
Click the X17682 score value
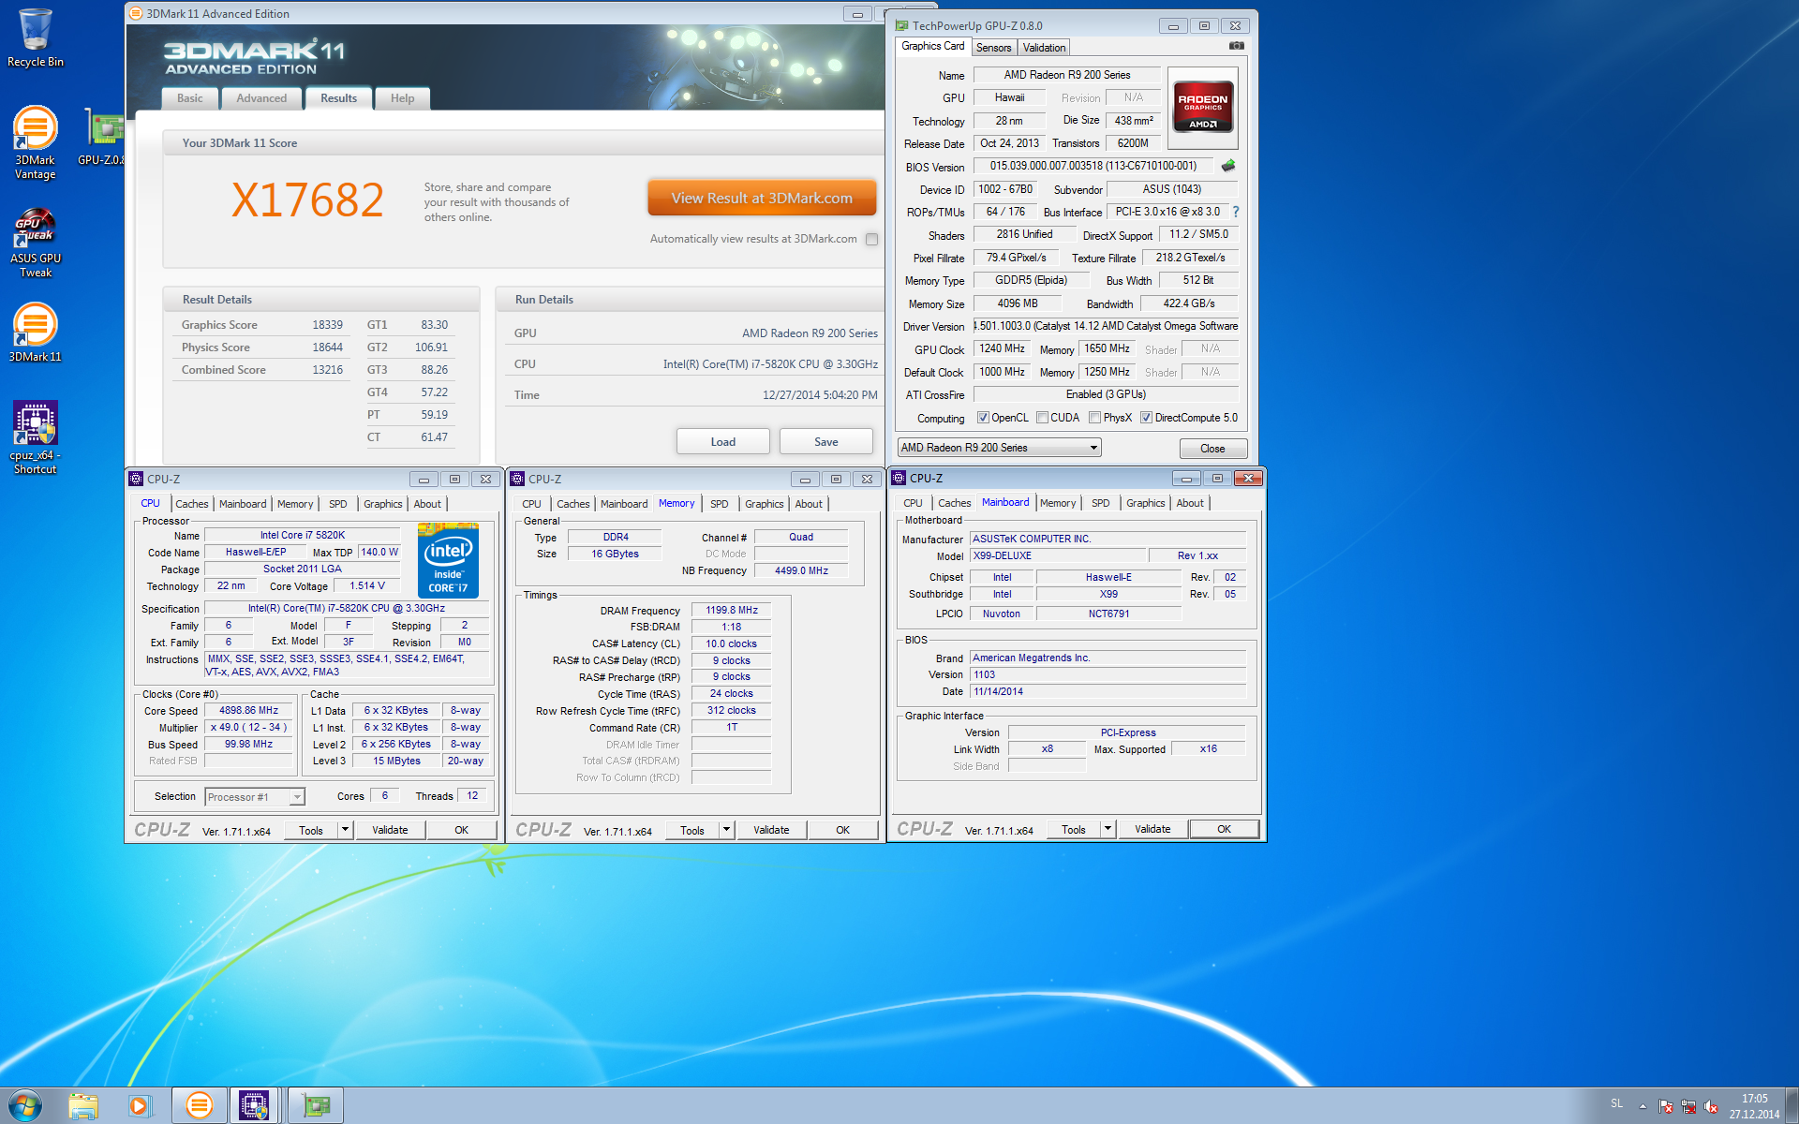(307, 200)
